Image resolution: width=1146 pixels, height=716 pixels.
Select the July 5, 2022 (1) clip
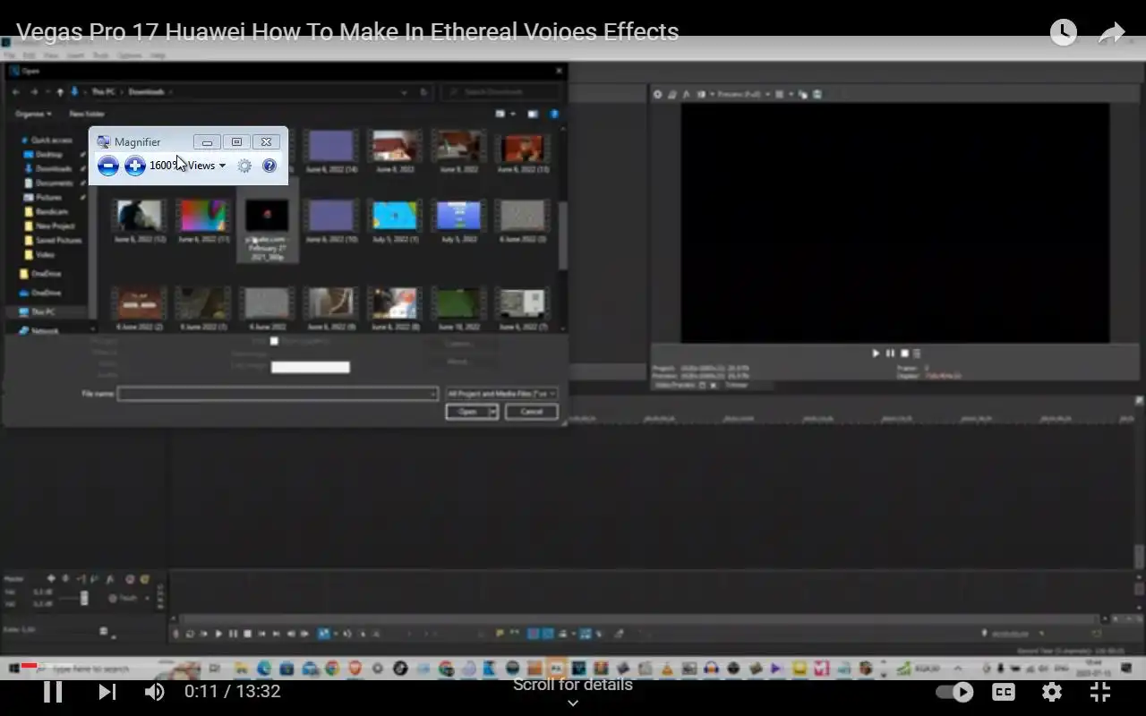(x=395, y=221)
